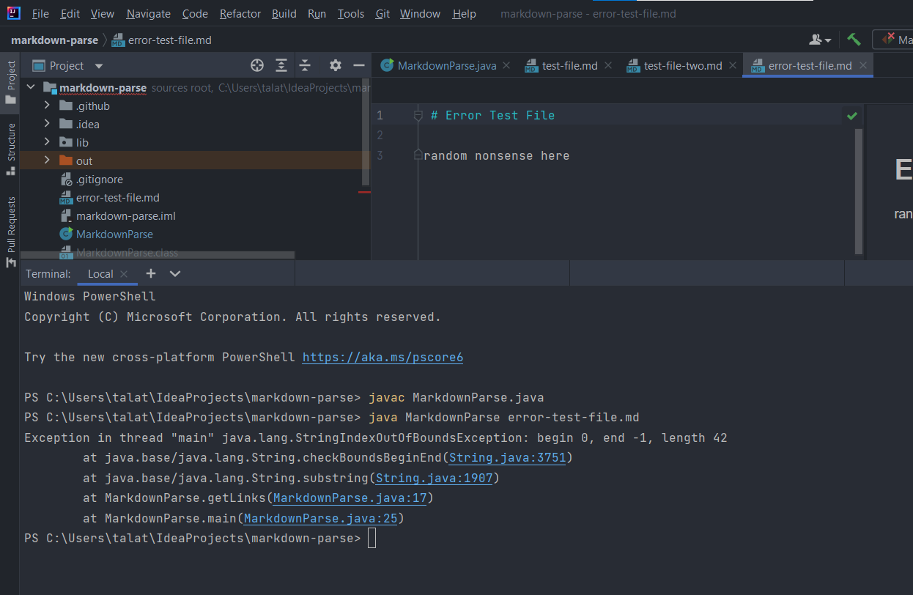Close the Local terminal tab
913x595 pixels.
pos(124,274)
